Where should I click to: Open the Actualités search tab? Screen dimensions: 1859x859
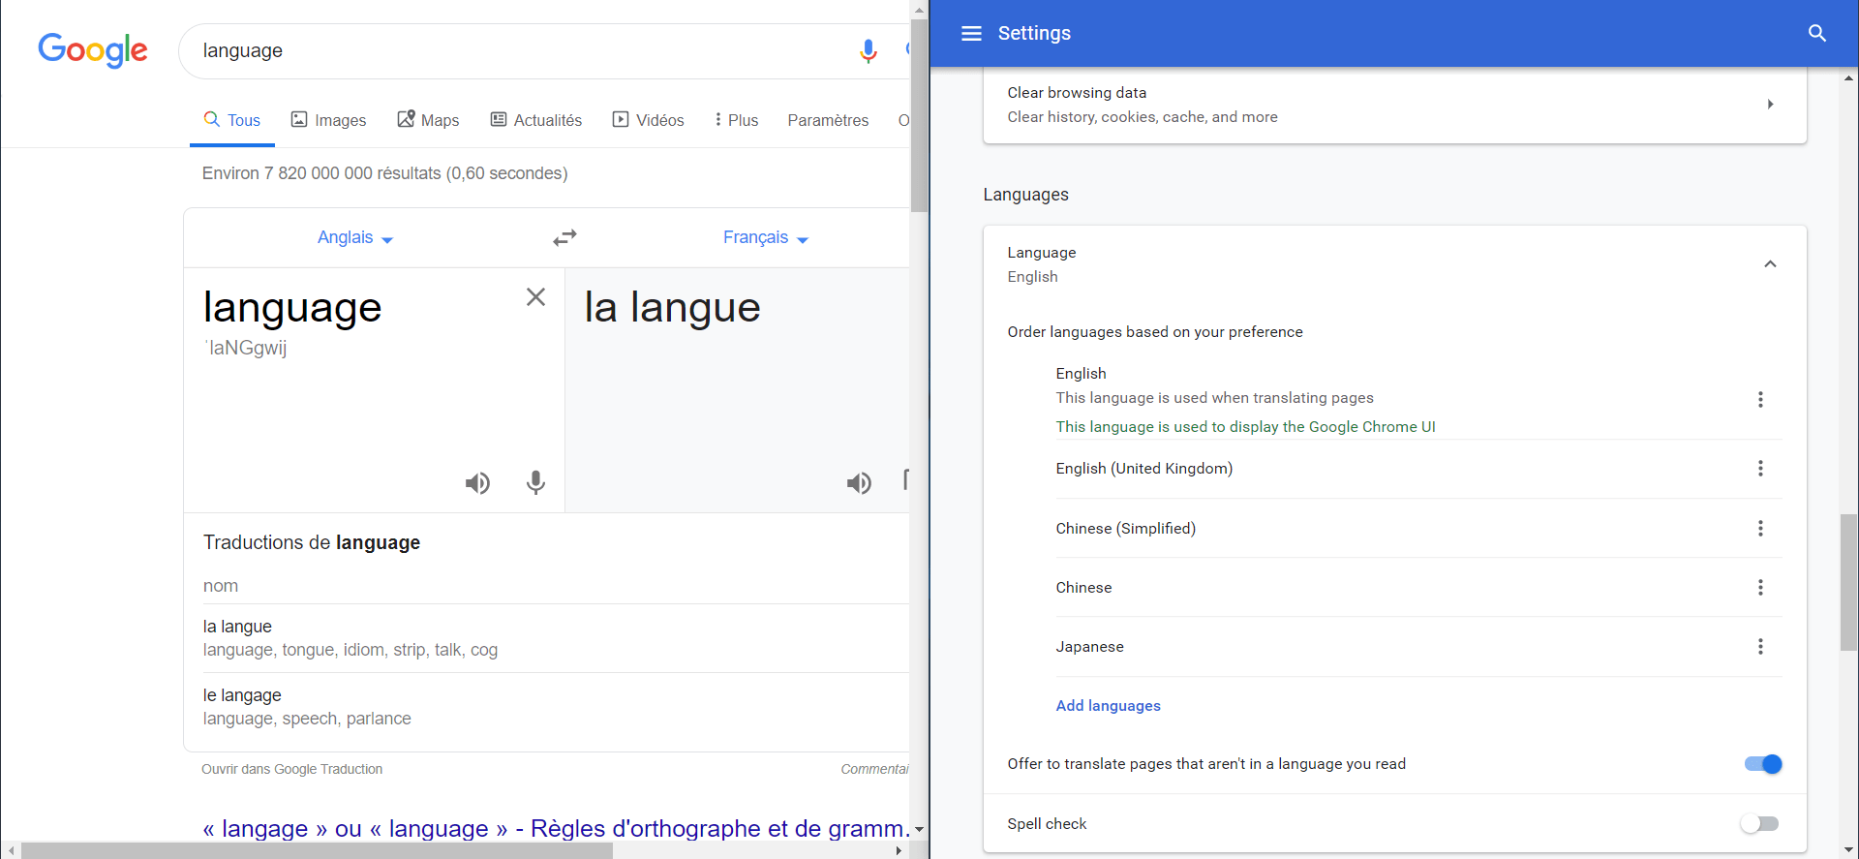click(x=536, y=120)
